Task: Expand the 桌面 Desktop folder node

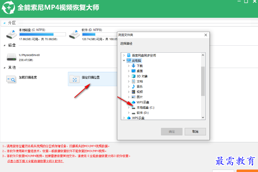Action: pos(129,71)
